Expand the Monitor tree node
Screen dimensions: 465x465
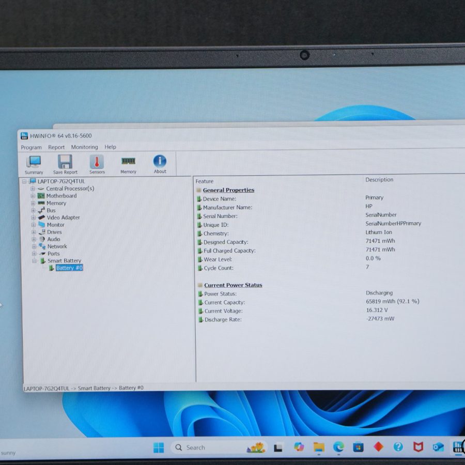click(x=34, y=225)
